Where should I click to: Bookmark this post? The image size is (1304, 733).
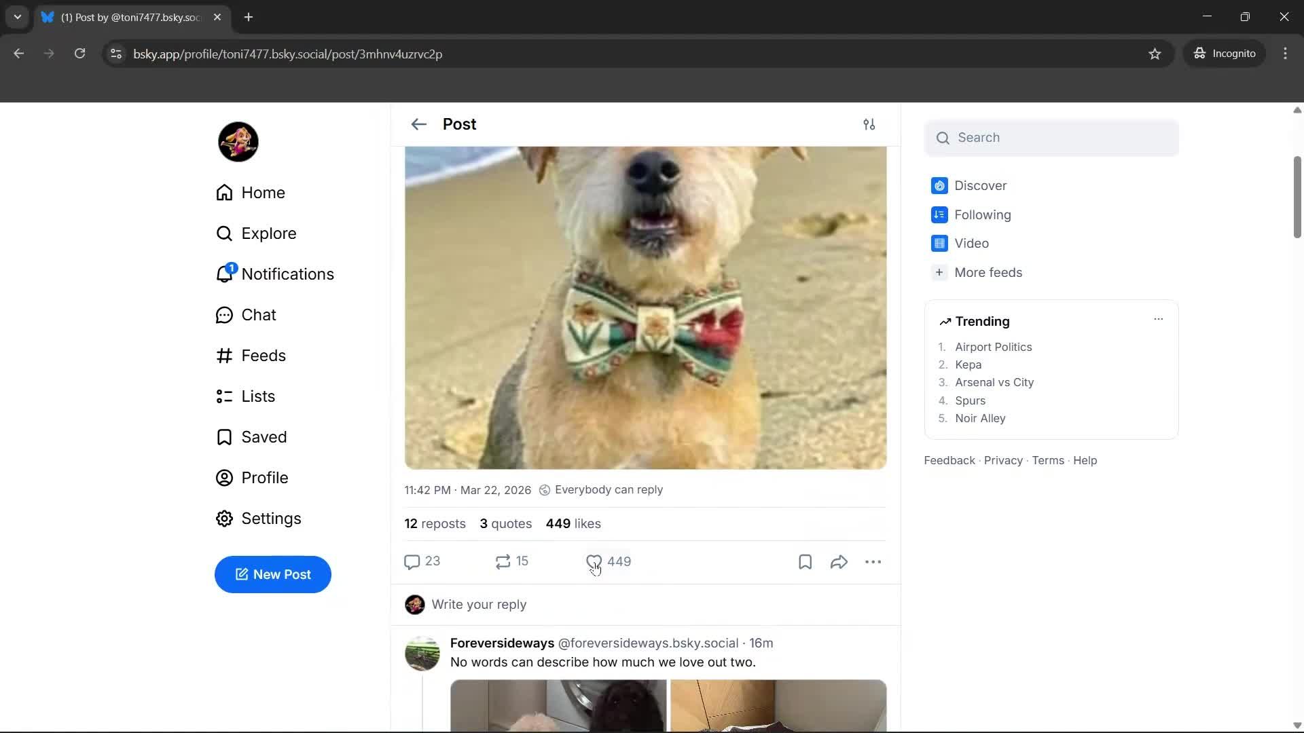click(x=804, y=561)
